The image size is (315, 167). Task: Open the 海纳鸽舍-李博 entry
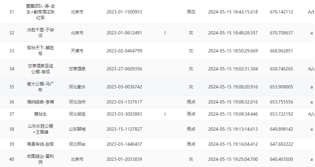(x=41, y=102)
